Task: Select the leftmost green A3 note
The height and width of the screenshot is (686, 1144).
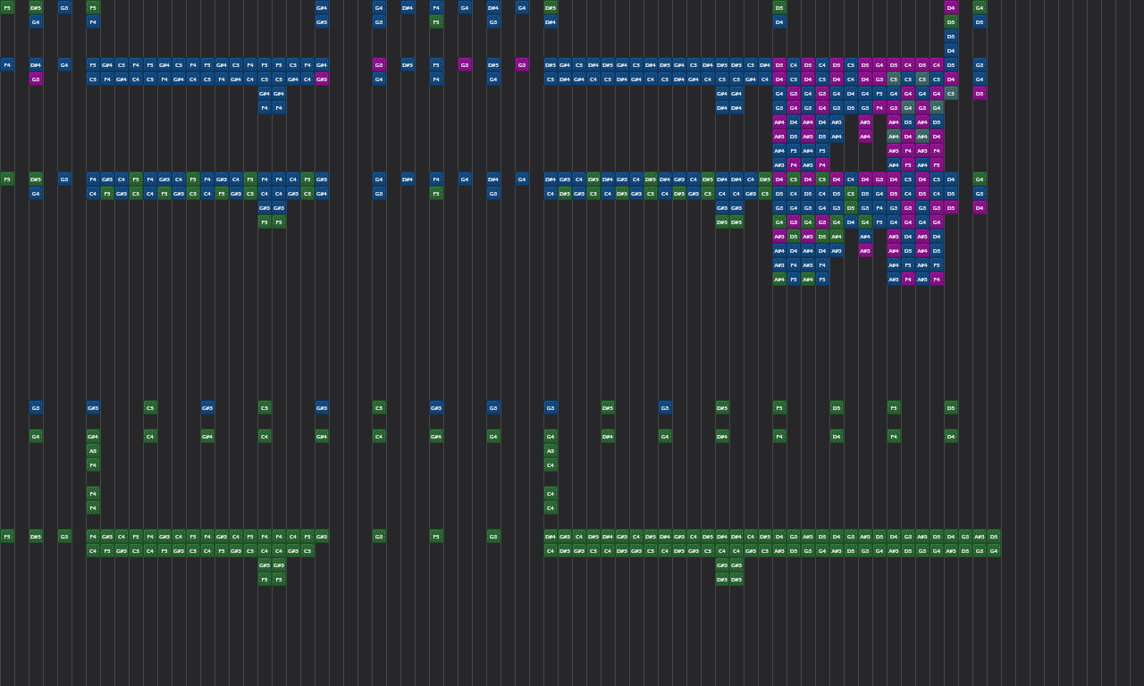Action: (x=93, y=450)
